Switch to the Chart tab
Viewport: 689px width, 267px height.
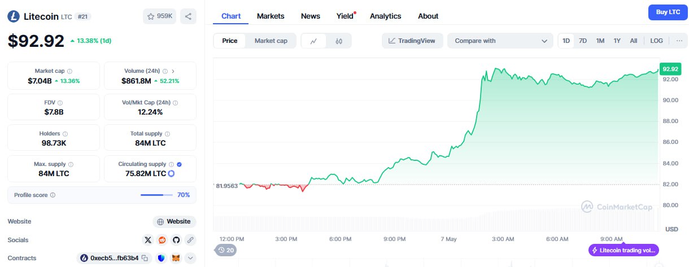coord(231,16)
